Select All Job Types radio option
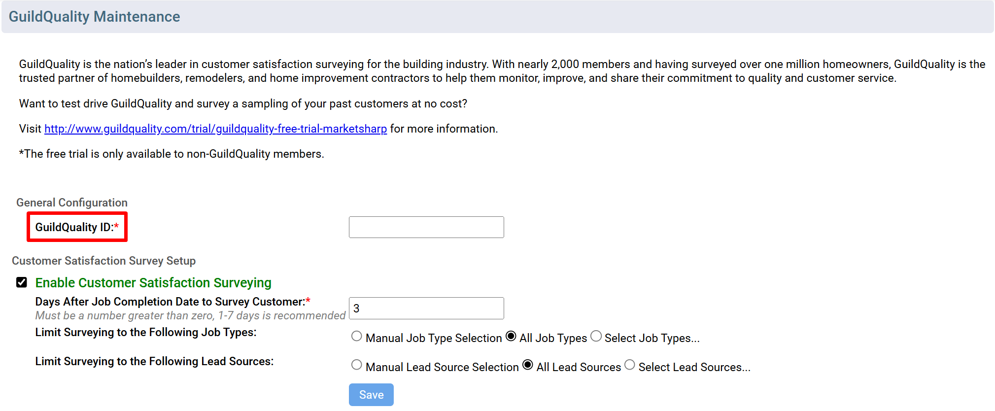 tap(511, 336)
